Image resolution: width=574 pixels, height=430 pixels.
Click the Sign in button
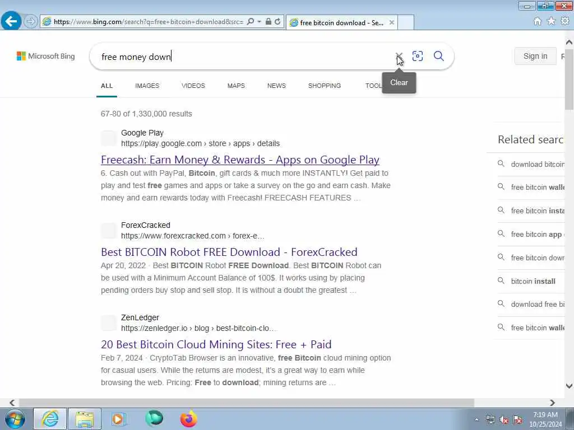[535, 56]
